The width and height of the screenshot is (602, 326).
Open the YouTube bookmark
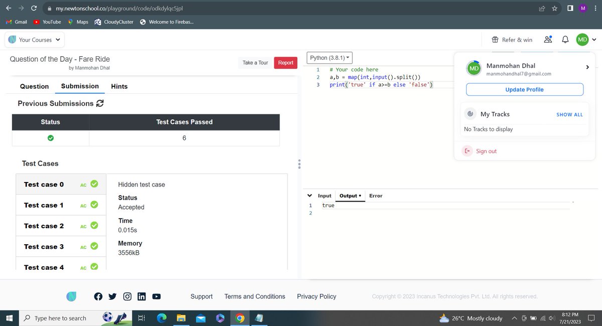point(47,22)
